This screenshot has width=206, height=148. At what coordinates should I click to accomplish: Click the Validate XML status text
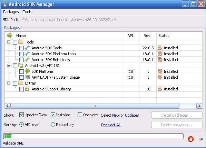13,143
